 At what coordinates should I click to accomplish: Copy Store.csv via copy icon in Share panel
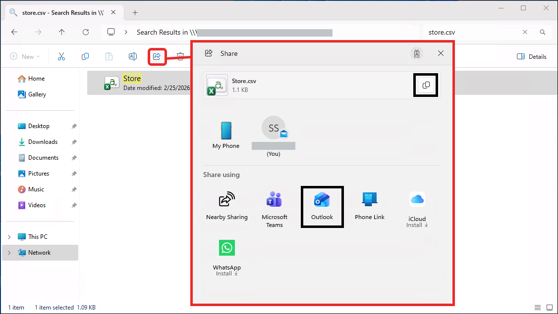(x=426, y=85)
